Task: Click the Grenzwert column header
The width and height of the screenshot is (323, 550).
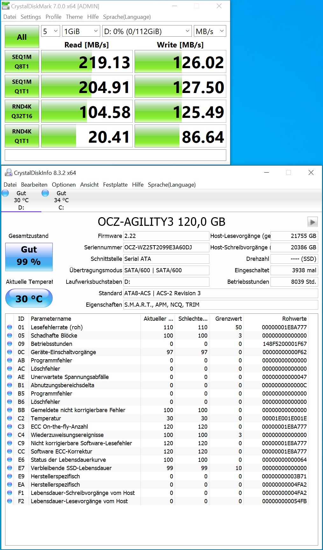Action: [x=227, y=319]
